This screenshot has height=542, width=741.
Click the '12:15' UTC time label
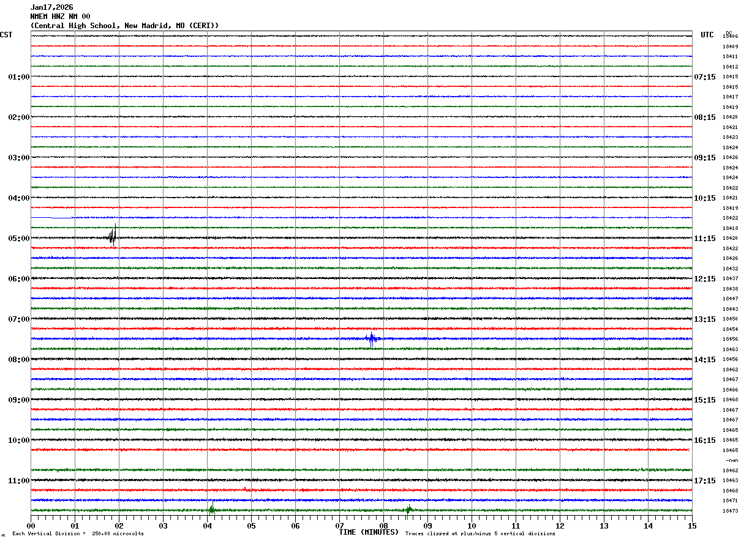tap(705, 279)
